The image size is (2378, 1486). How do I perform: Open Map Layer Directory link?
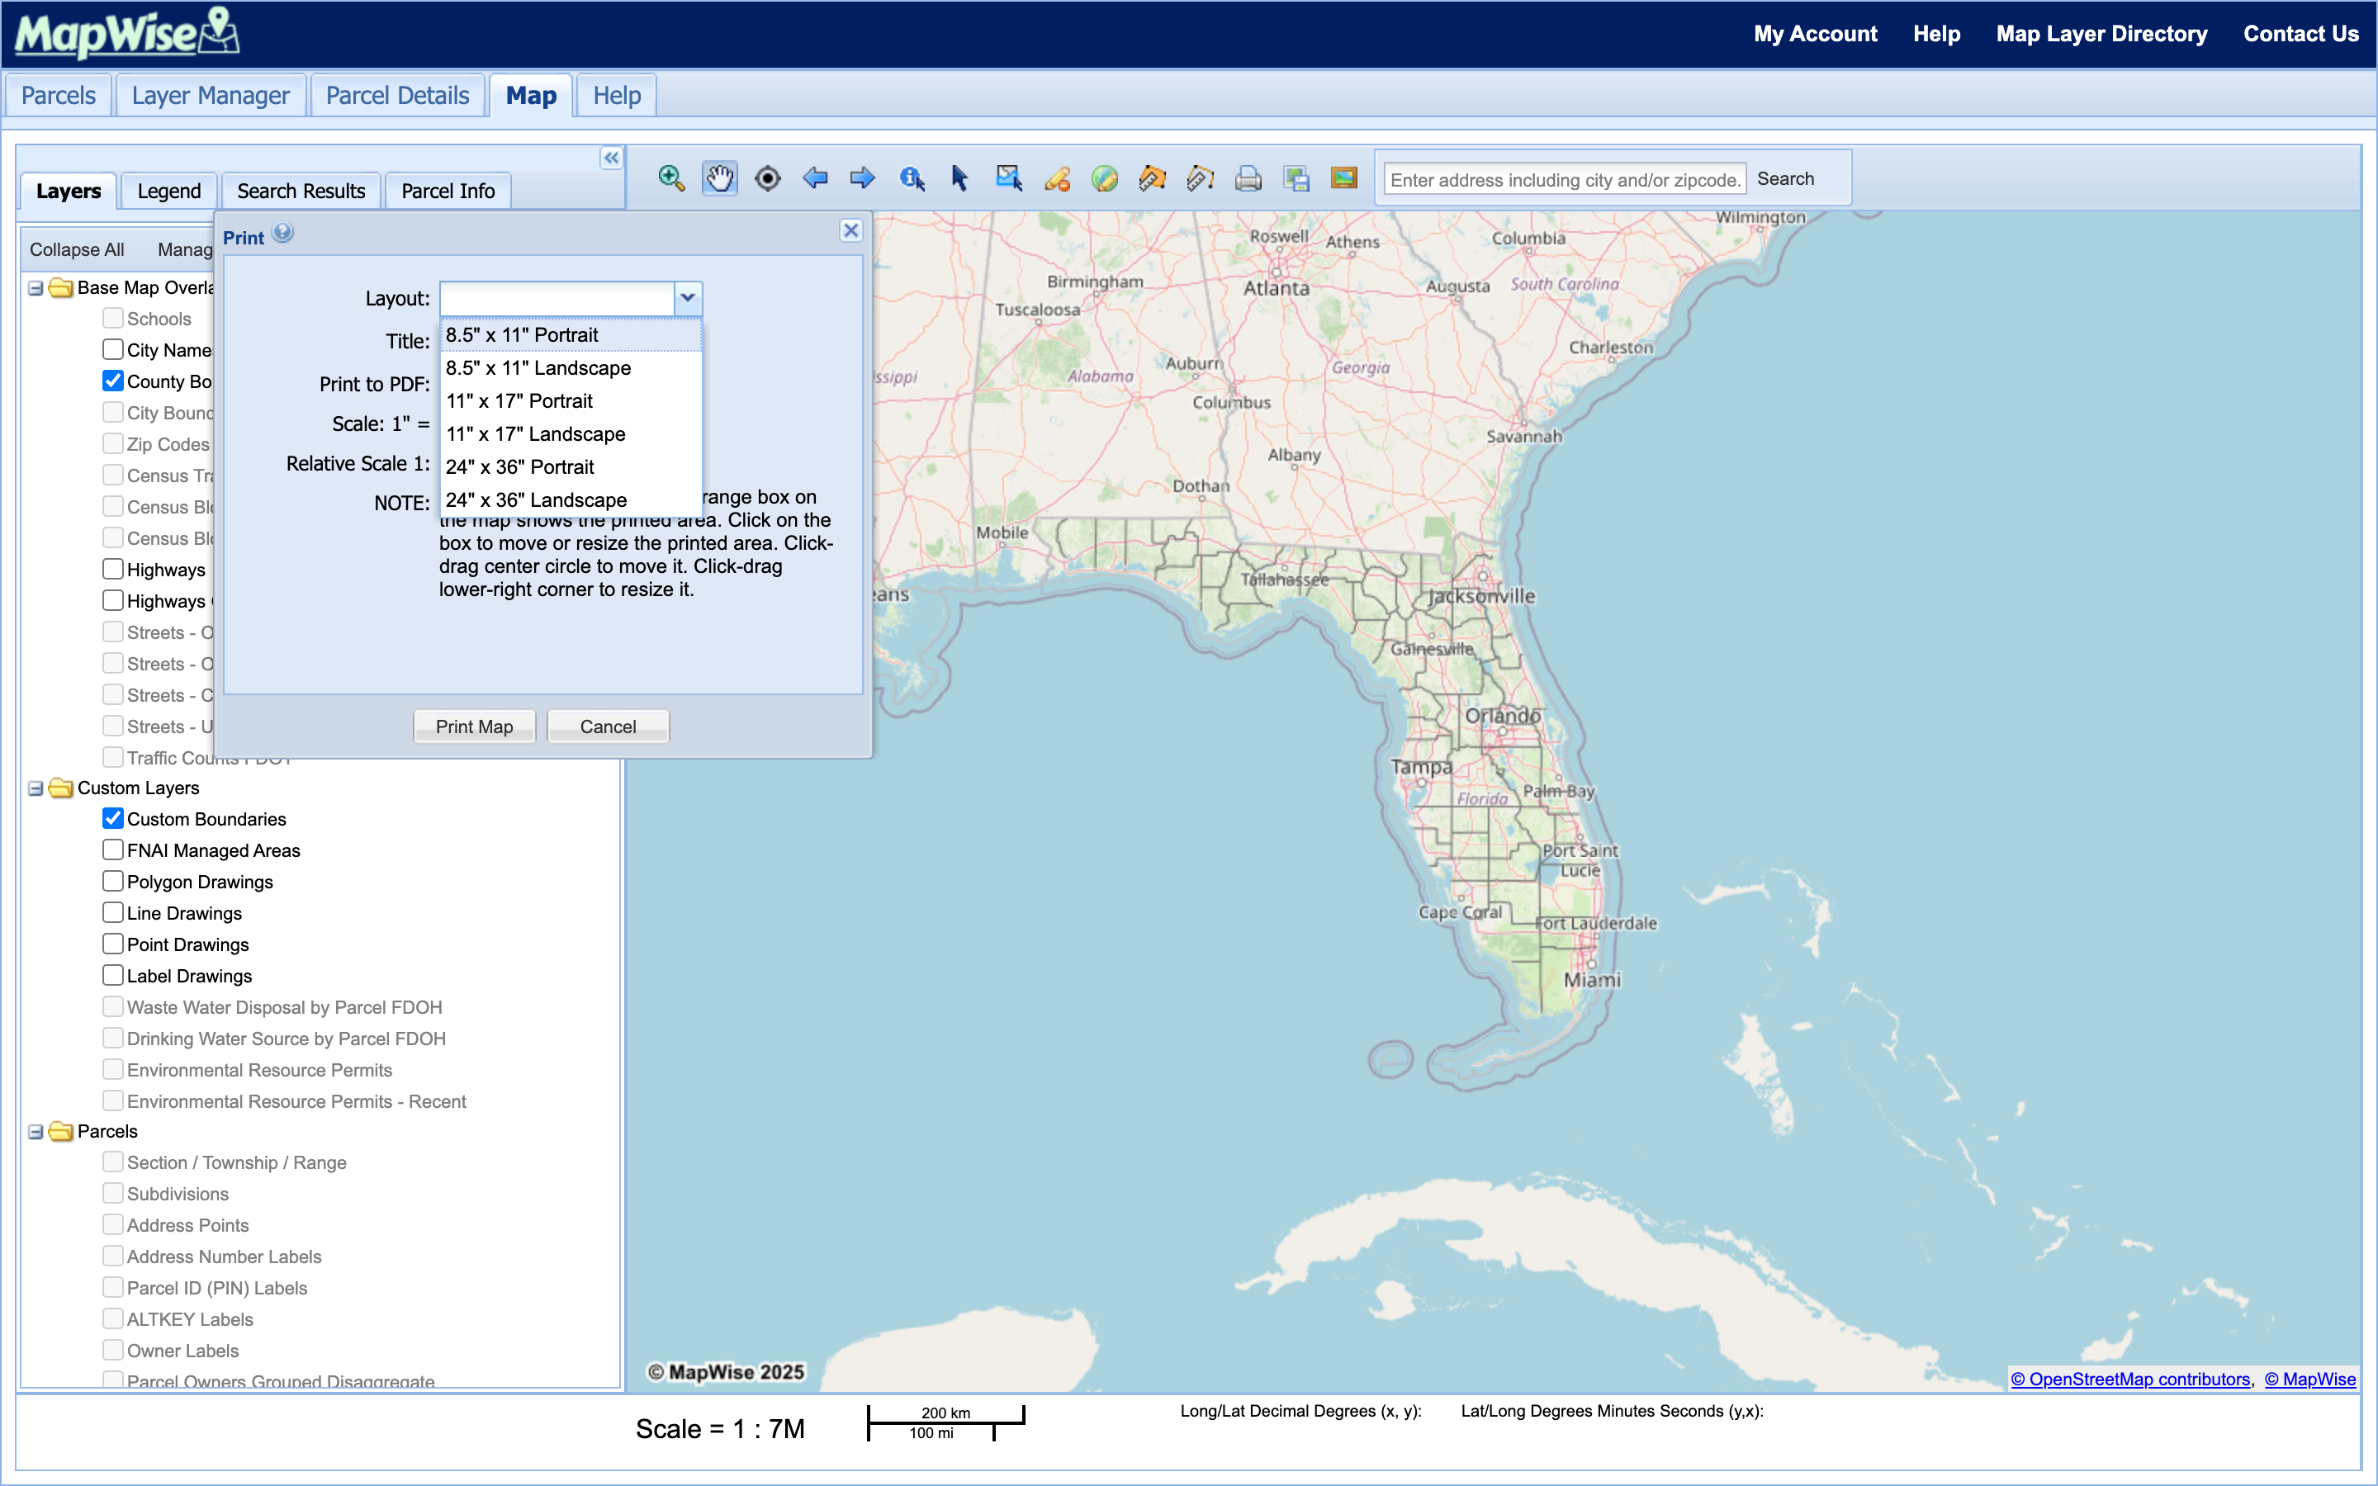tap(2101, 33)
